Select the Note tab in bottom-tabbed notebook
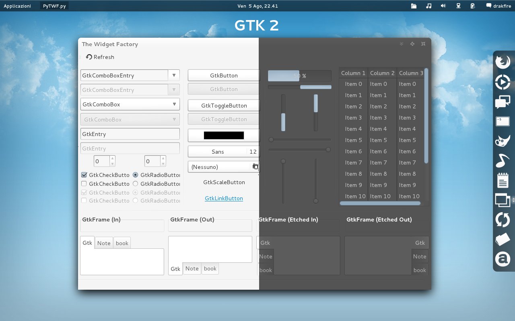 [x=192, y=268]
